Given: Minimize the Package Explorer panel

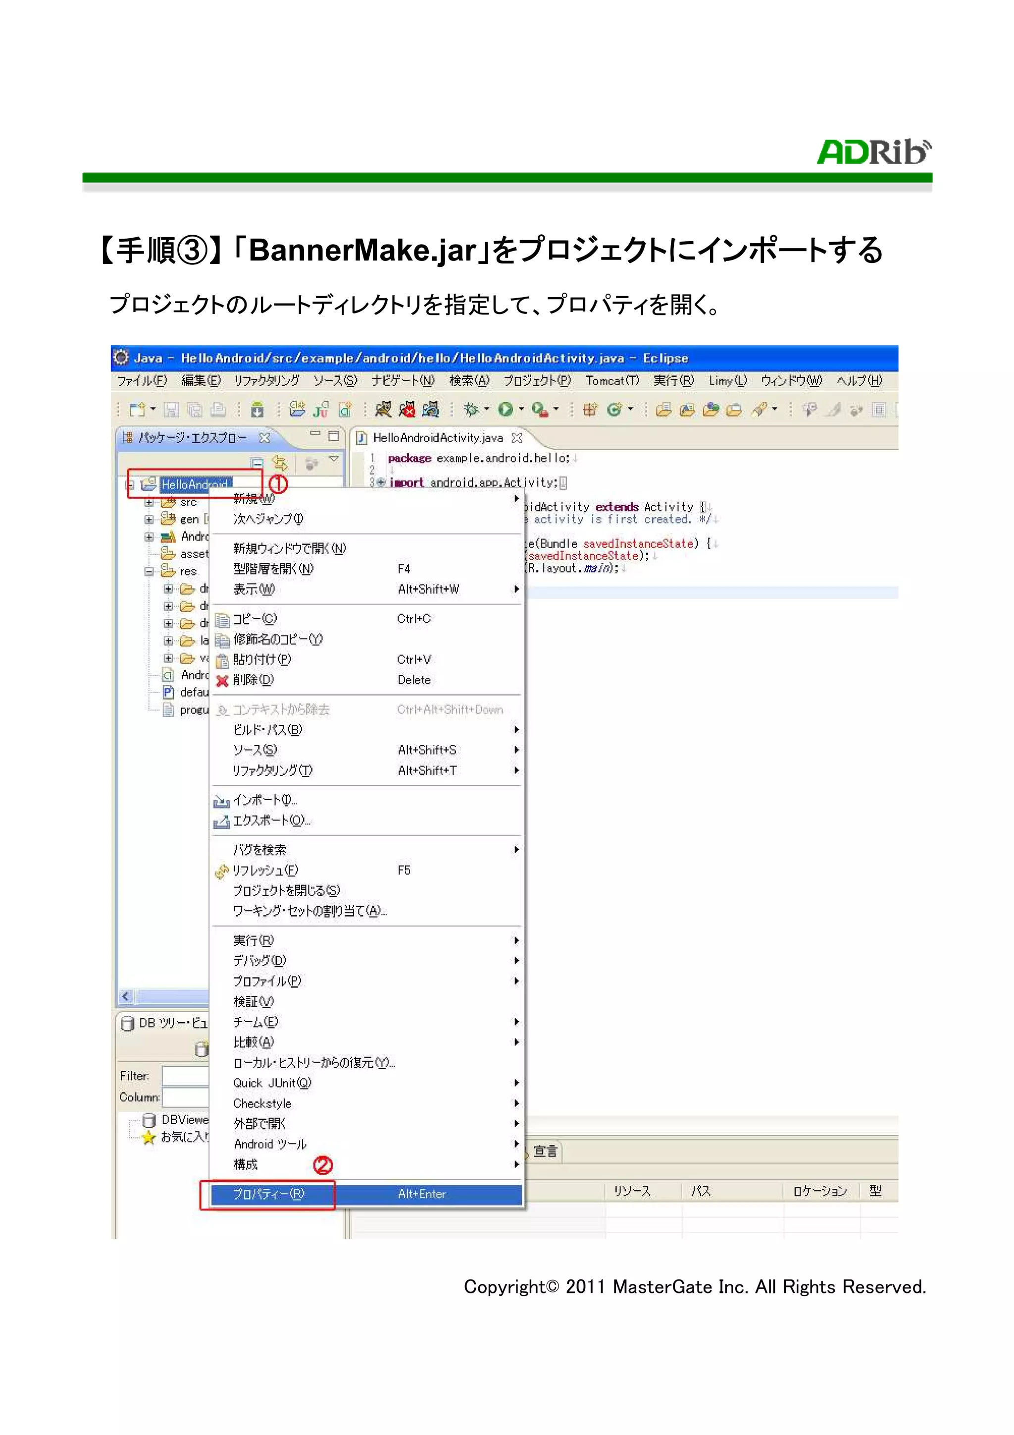Looking at the screenshot, I should pyautogui.click(x=315, y=433).
